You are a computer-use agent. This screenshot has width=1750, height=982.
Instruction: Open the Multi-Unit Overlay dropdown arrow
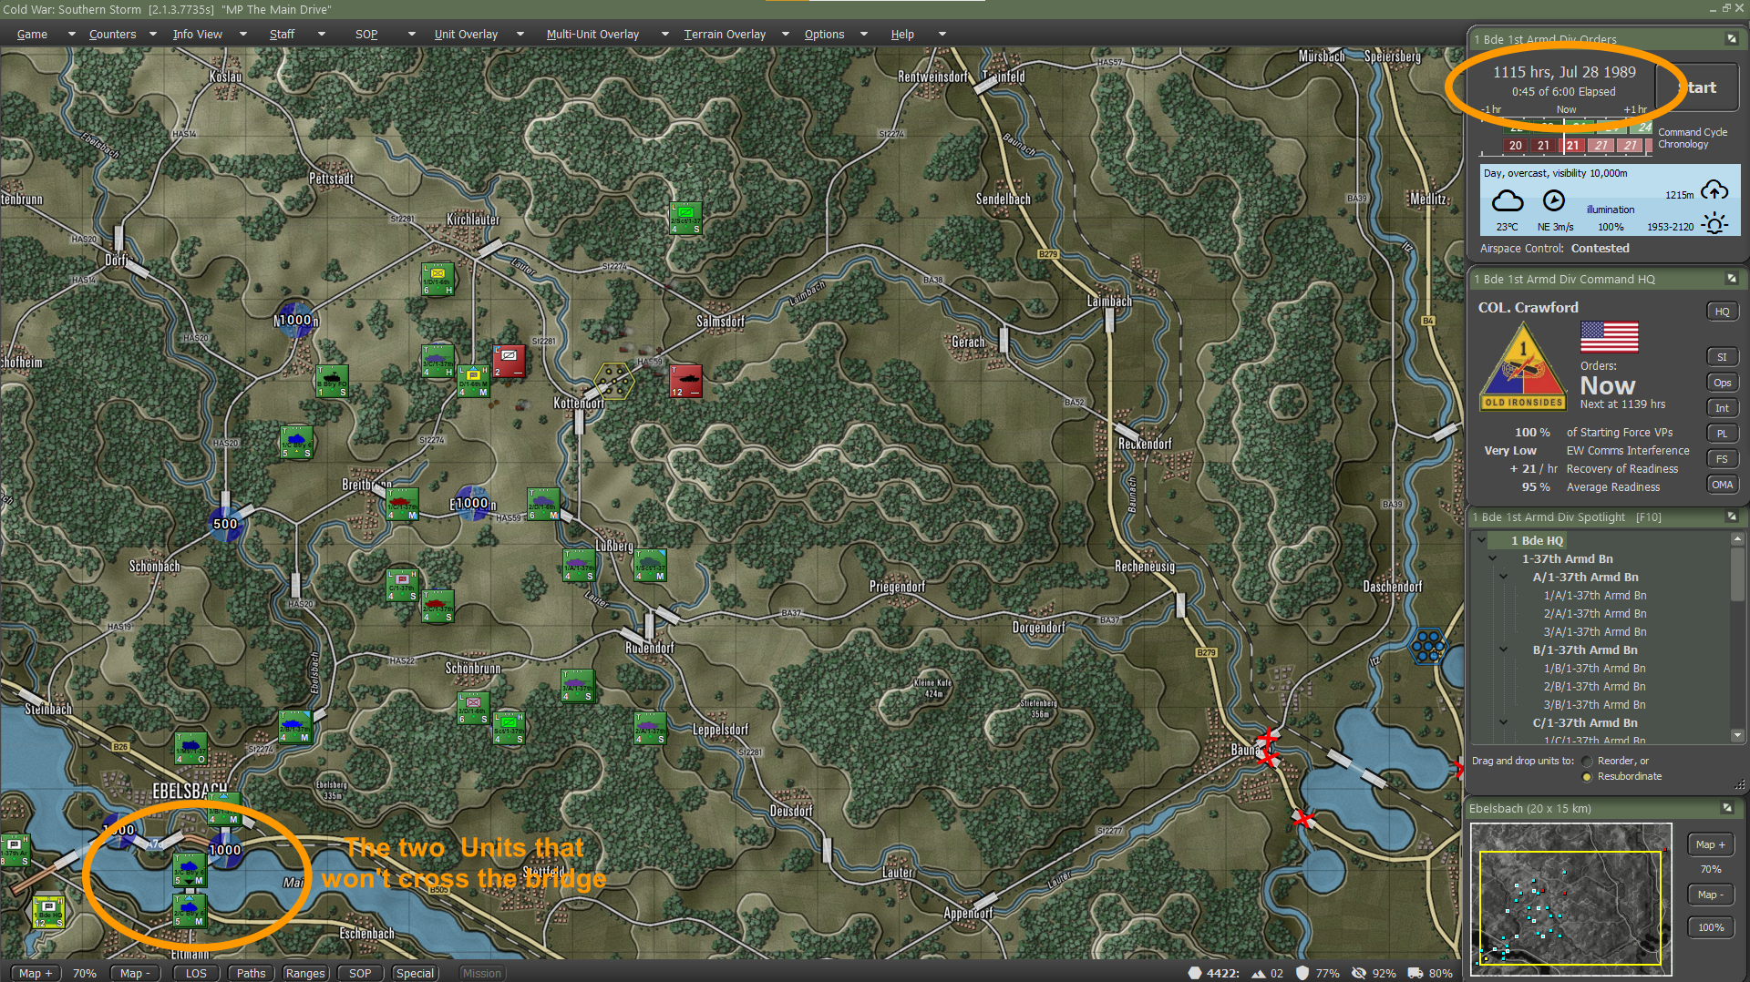[664, 34]
